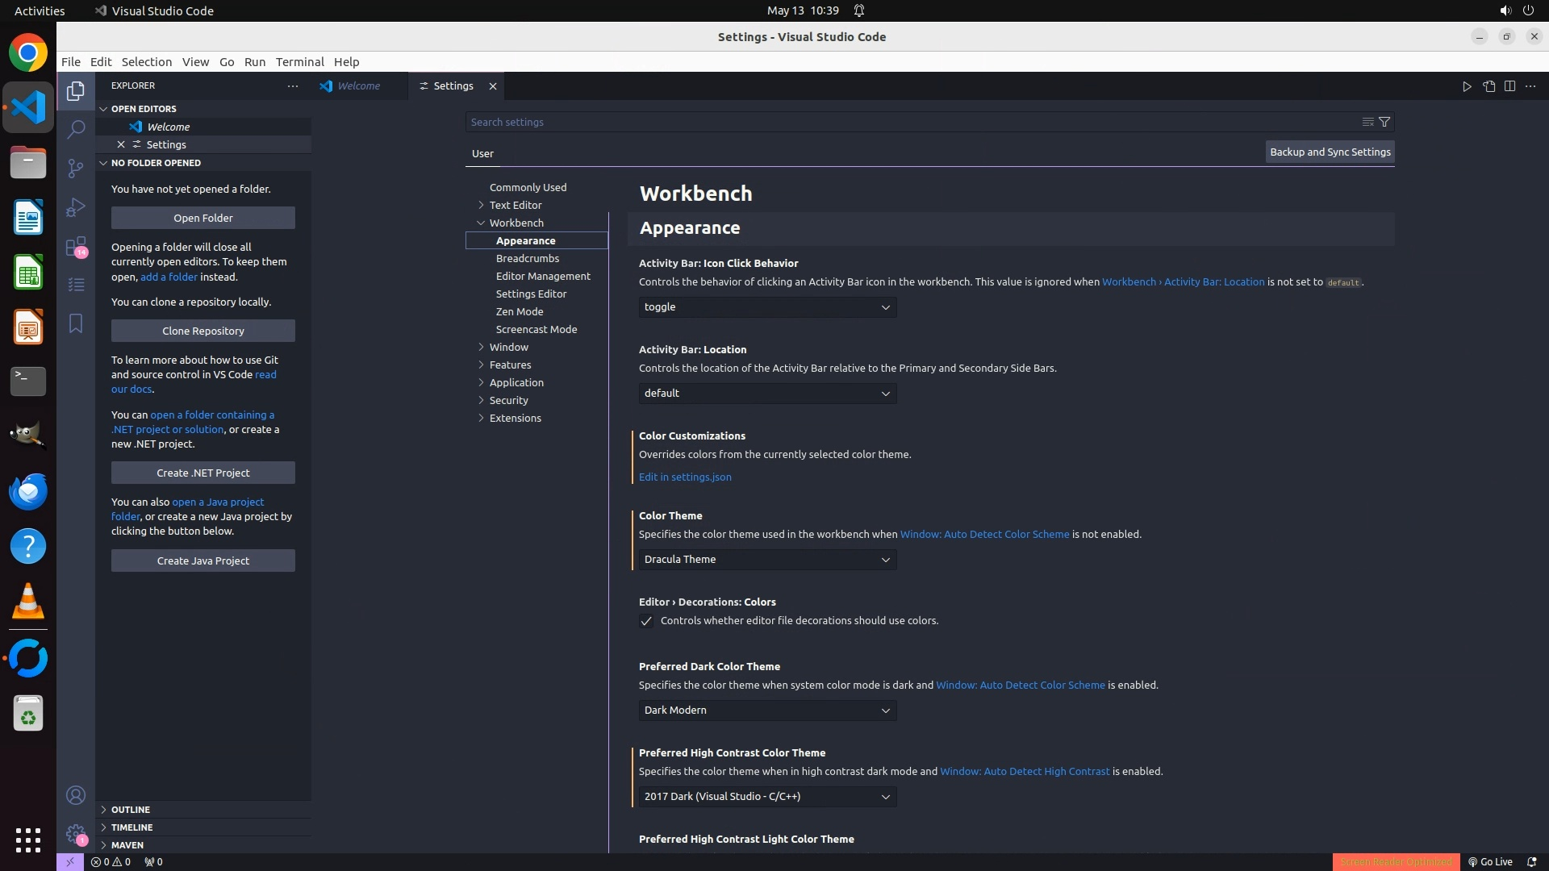Click the Accounts icon in activity bar
The height and width of the screenshot is (871, 1549).
tap(76, 795)
